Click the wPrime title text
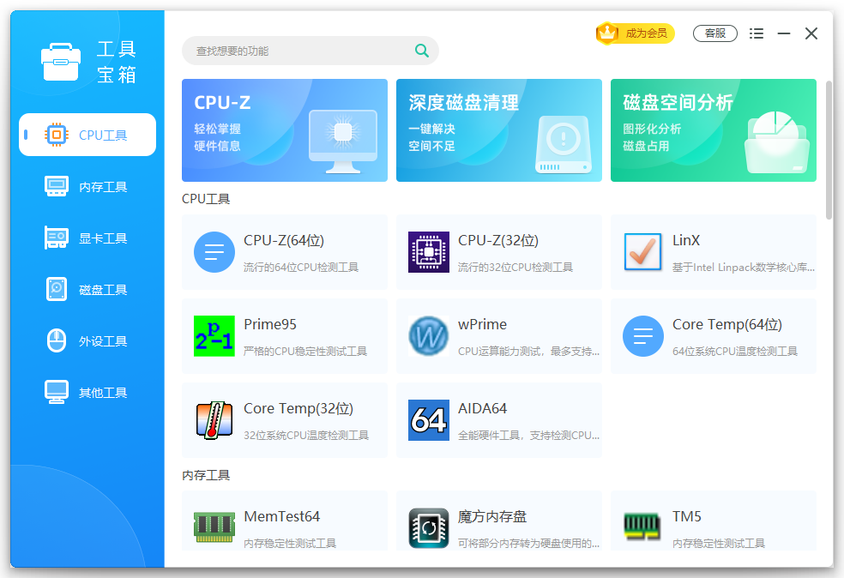844x578 pixels. tap(482, 324)
